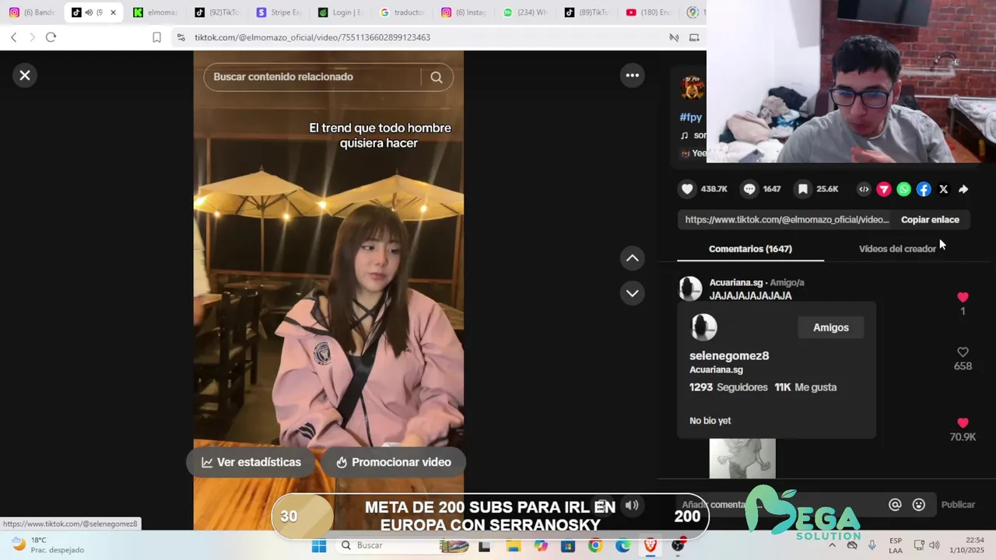Open the three-dots more options menu
This screenshot has width=996, height=560.
[633, 75]
